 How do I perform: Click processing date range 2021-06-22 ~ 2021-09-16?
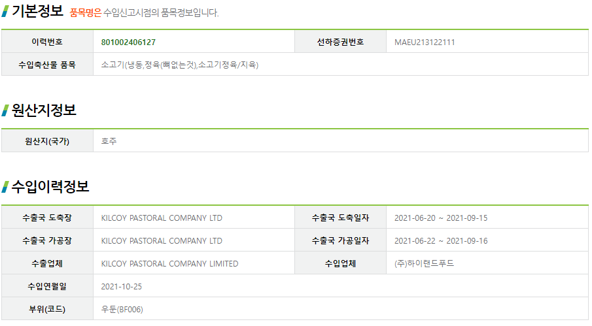(x=441, y=241)
